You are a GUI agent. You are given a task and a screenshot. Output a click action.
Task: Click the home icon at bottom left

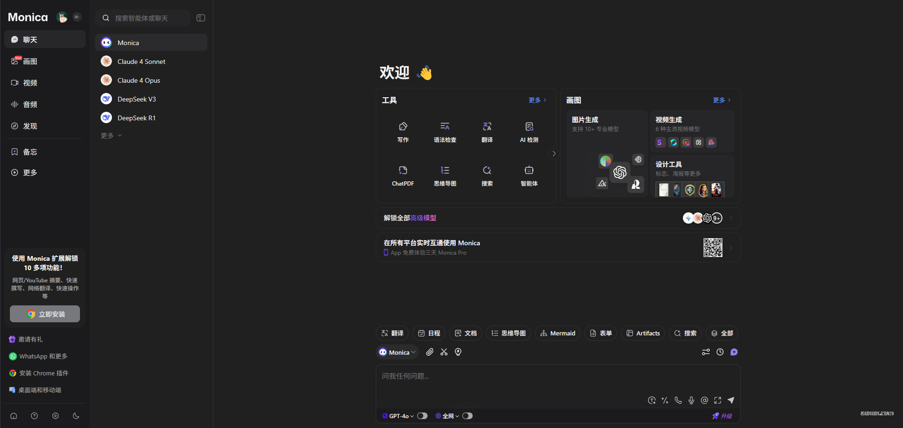[x=14, y=416]
